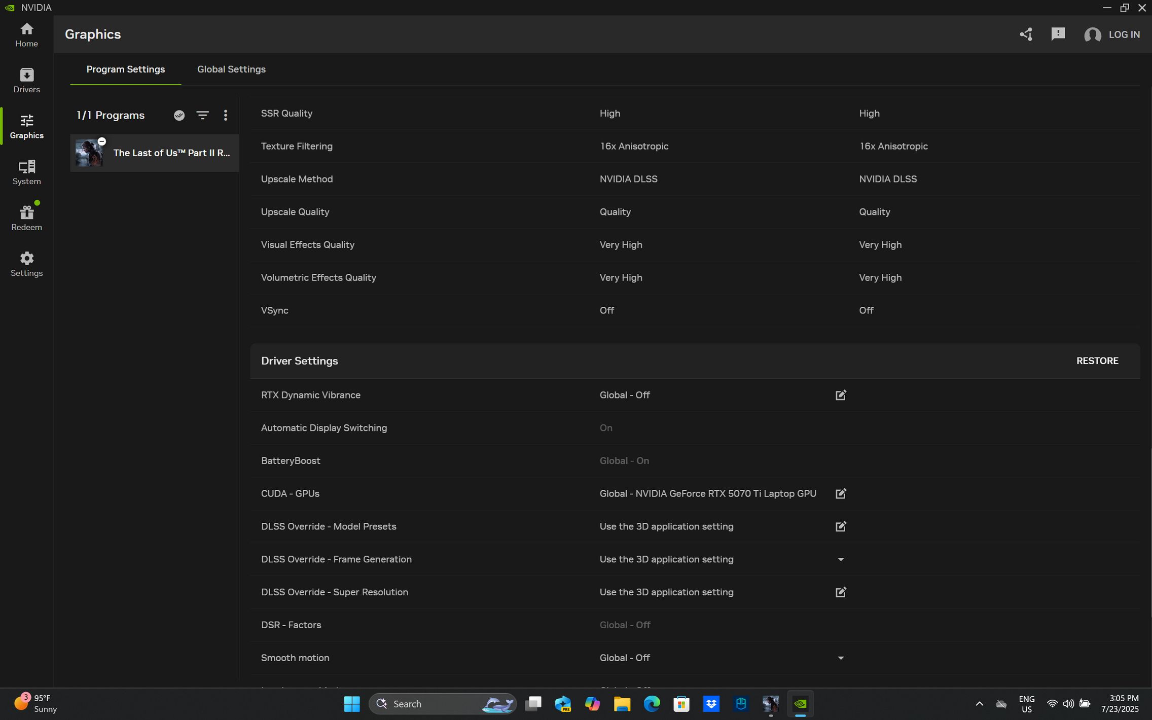Switch to Program Settings tab
This screenshot has height=720, width=1152.
click(x=126, y=69)
